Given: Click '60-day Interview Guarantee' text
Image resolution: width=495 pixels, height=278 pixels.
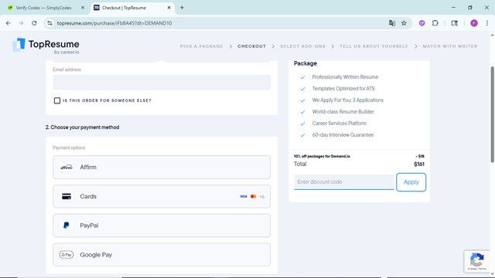Looking at the screenshot, I should click(x=343, y=135).
